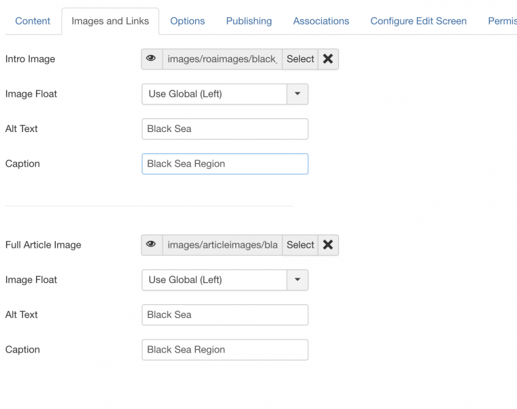Click the Full Article Image Float dropdown arrow
The image size is (517, 409).
(x=297, y=280)
